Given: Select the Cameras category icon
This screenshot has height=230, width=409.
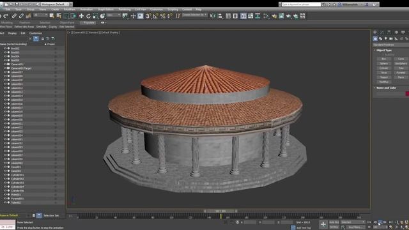Looking at the screenshot, I should tap(391, 38).
